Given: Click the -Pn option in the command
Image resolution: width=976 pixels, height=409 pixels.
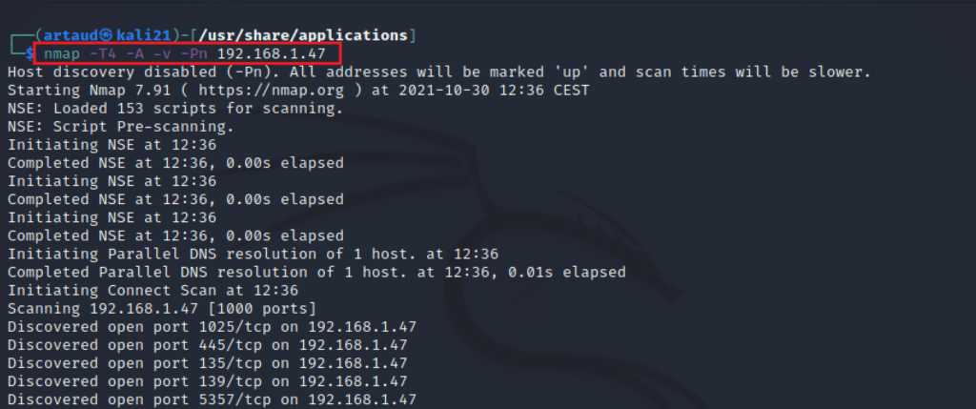Looking at the screenshot, I should pyautogui.click(x=193, y=53).
